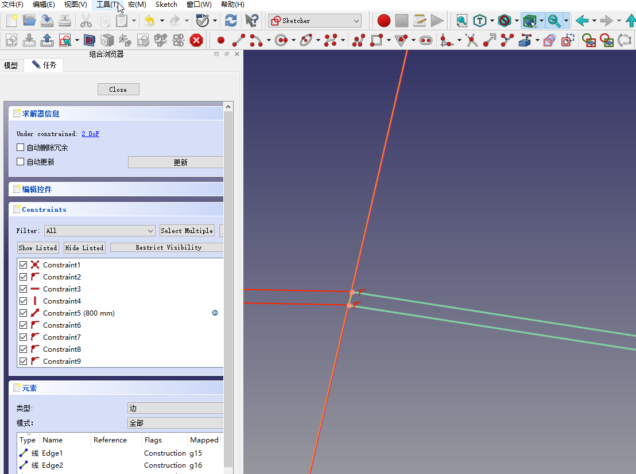Click the Close button in task panel
636x474 pixels.
click(x=118, y=89)
